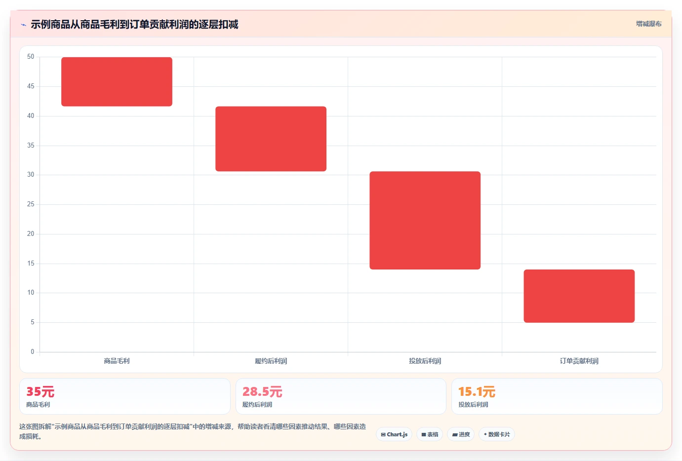The image size is (682, 461).
Task: Open the 35元 商品毛利 data card
Action: click(x=124, y=396)
